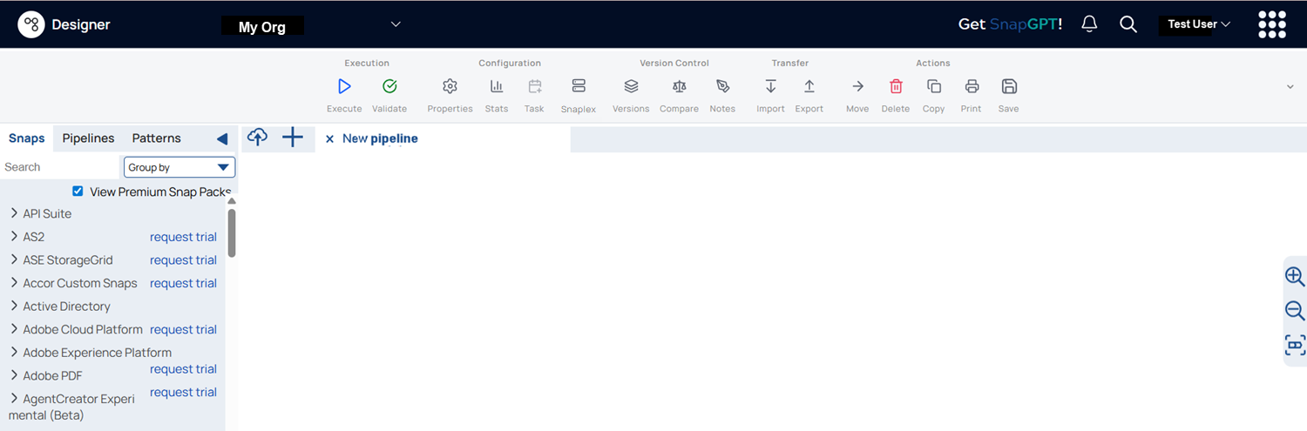Viewport: 1307px width, 431px height.
Task: Click the Get SnapGPT! link
Action: (1010, 24)
